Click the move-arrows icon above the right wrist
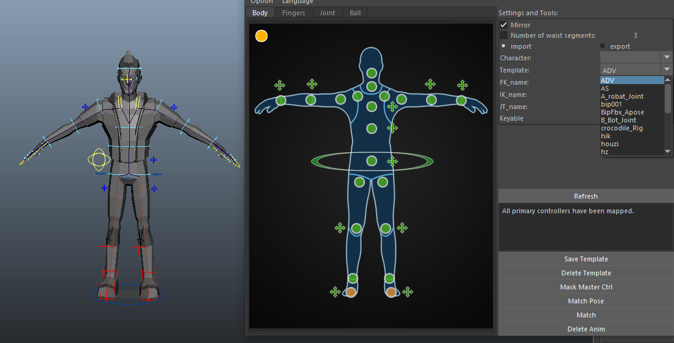Image resolution: width=674 pixels, height=343 pixels. [463, 85]
